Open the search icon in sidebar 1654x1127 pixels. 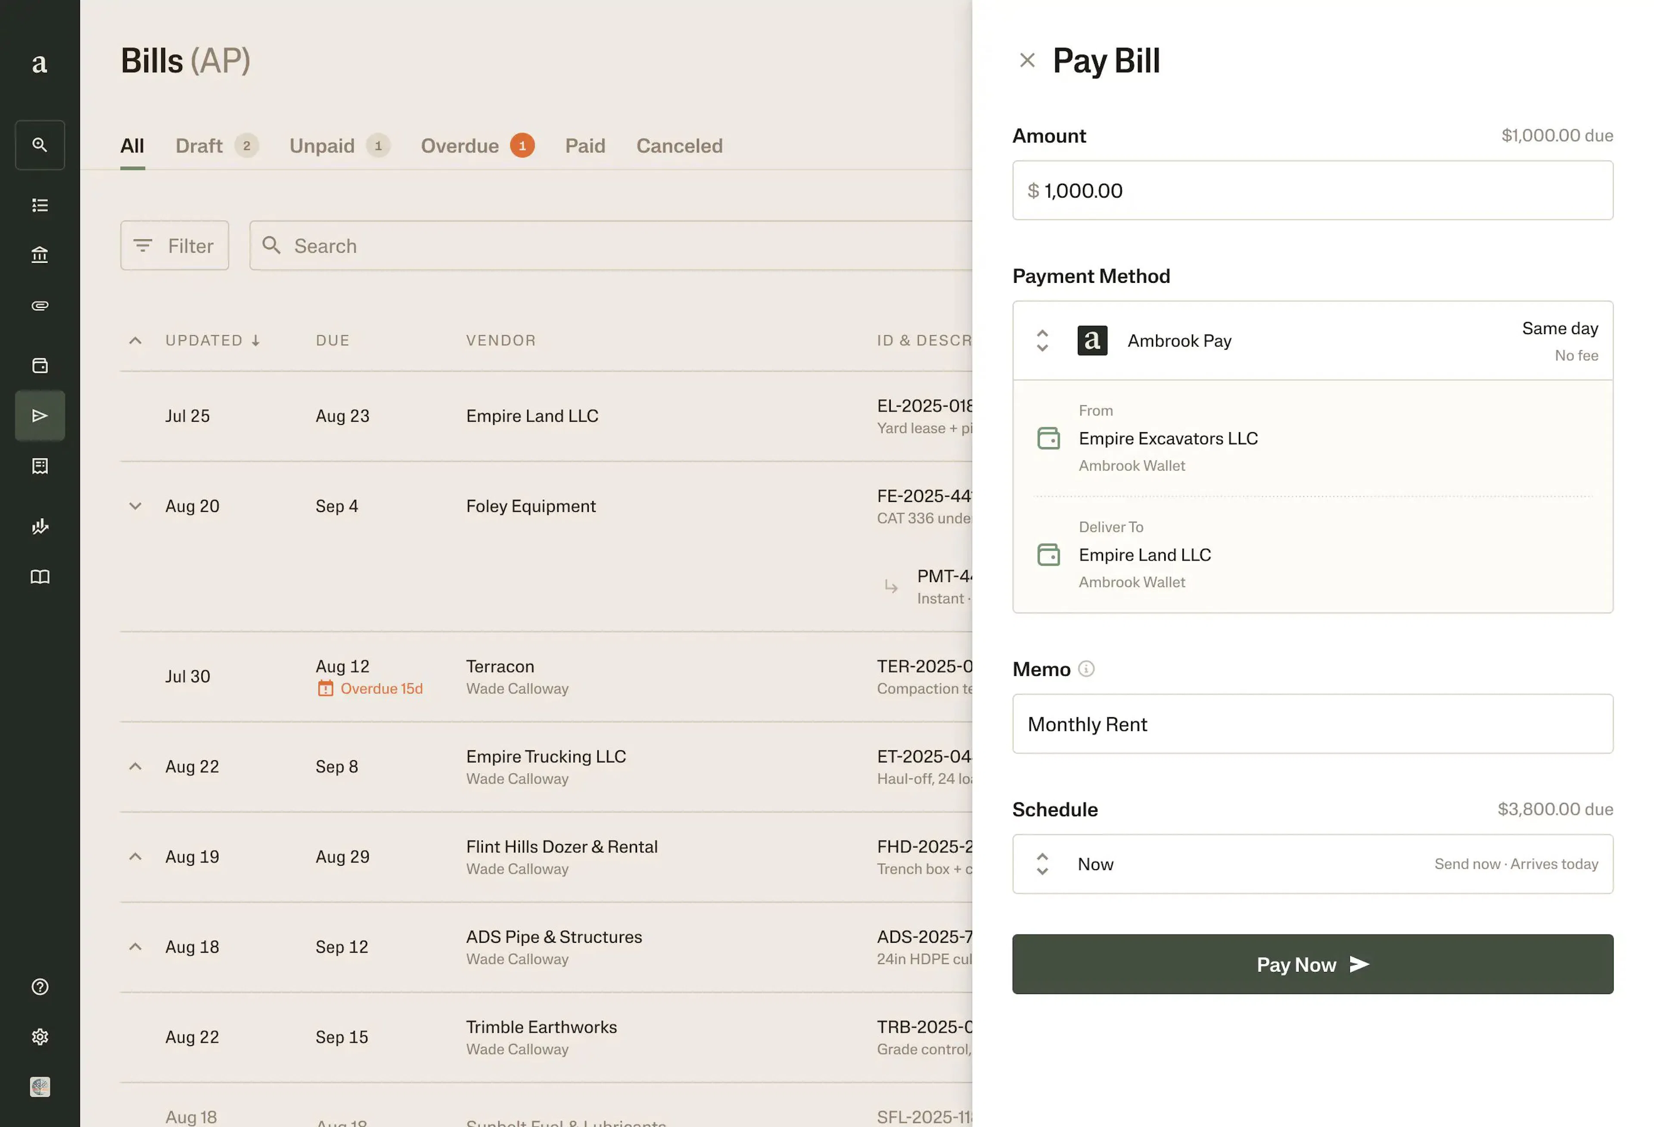click(40, 145)
